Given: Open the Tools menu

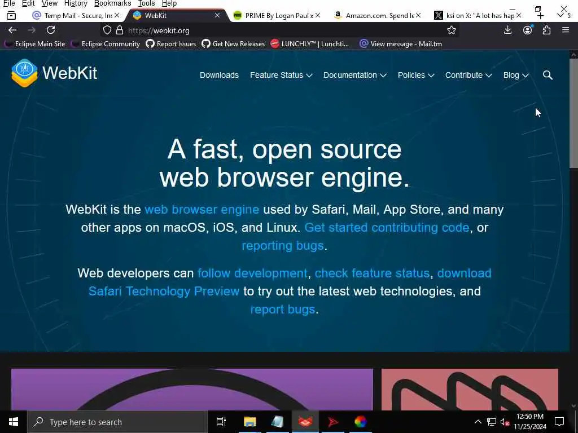Looking at the screenshot, I should click(146, 3).
